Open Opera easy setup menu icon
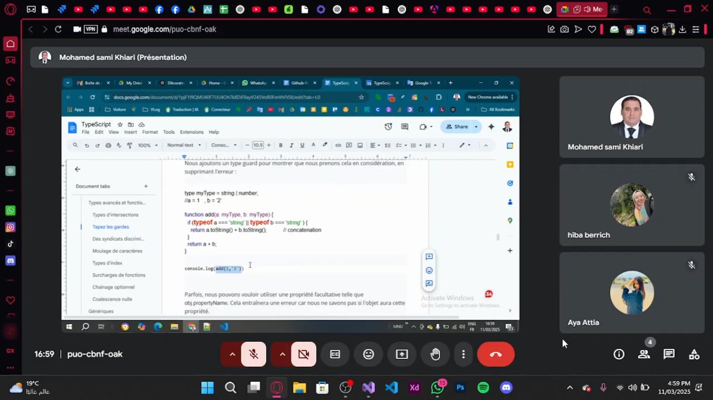The width and height of the screenshot is (713, 400). (x=696, y=30)
